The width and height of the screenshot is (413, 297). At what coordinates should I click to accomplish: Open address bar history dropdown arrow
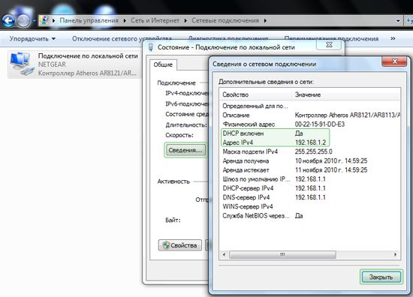click(398, 20)
